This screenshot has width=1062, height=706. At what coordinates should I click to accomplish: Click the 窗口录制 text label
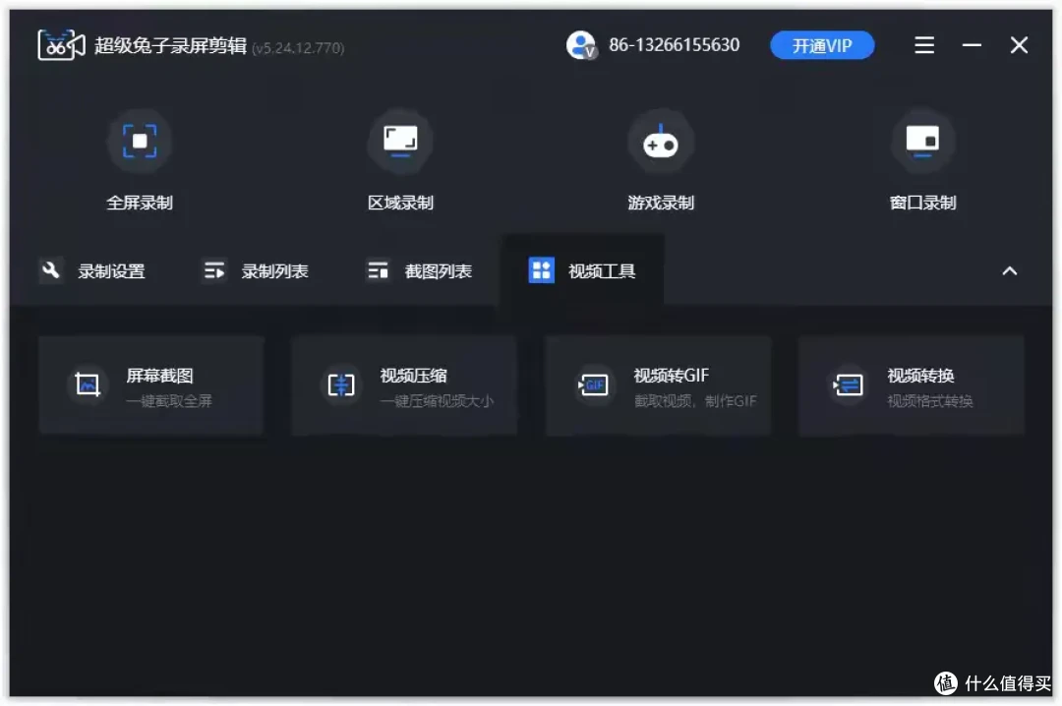tap(922, 203)
